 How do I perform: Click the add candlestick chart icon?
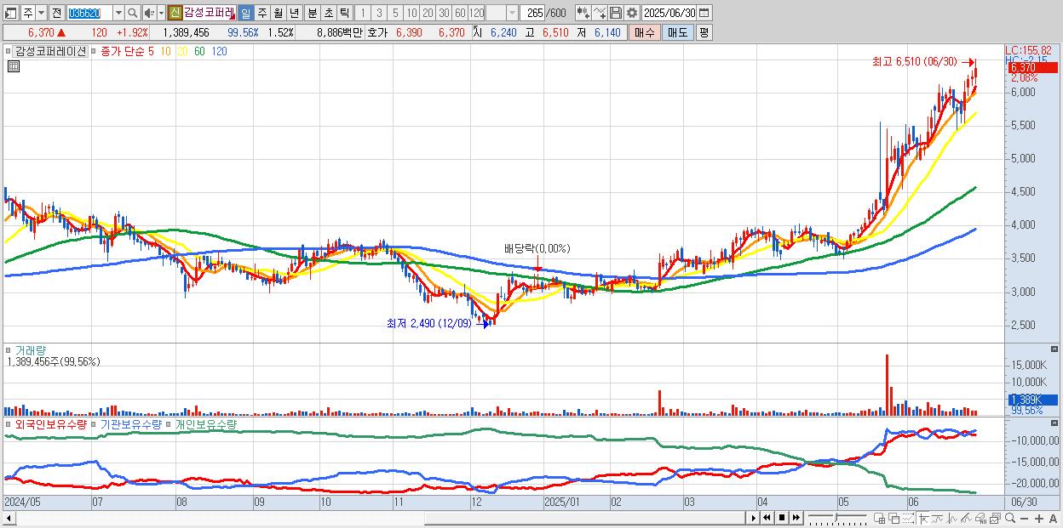click(583, 13)
